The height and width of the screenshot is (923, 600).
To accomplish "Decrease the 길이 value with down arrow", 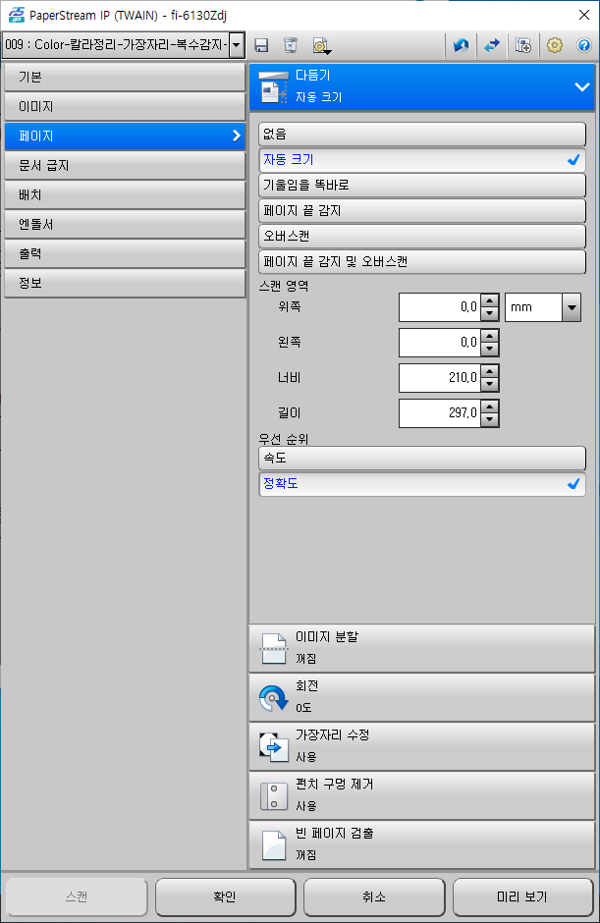I will (x=490, y=420).
